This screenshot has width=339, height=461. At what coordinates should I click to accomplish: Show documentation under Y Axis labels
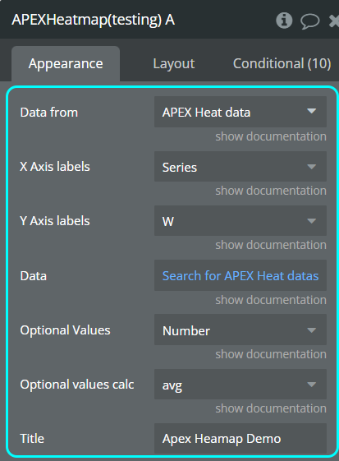[271, 245]
